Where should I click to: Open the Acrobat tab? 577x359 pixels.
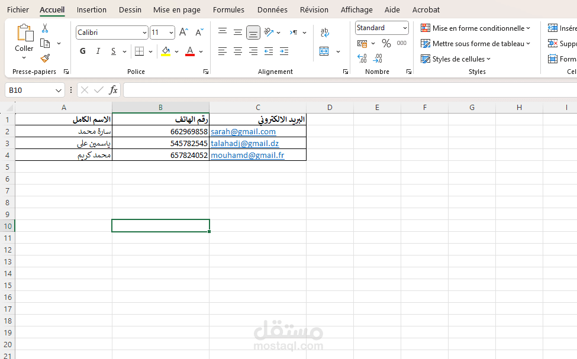426,10
